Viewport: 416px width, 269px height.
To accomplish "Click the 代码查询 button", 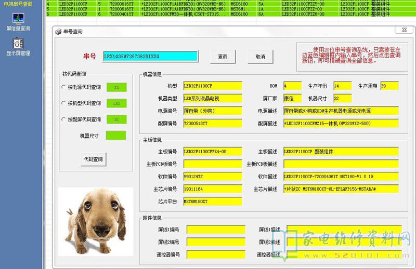I will click(x=93, y=159).
